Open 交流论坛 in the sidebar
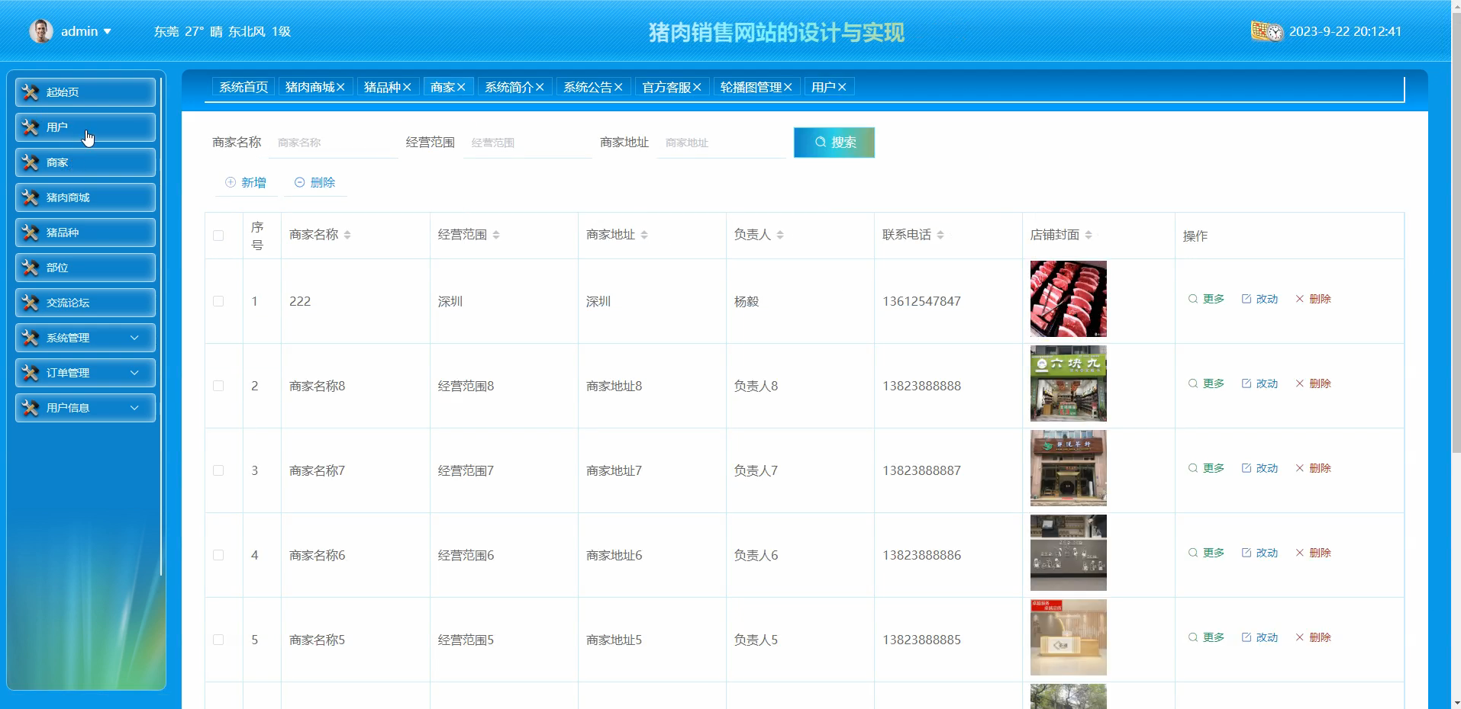 85,303
